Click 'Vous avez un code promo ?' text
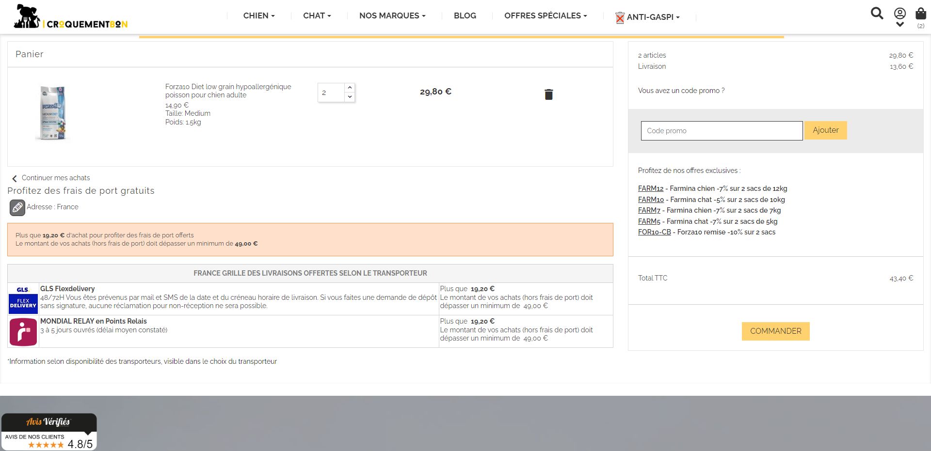 pos(681,91)
